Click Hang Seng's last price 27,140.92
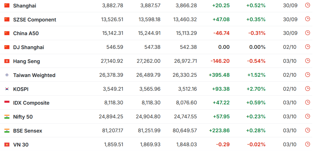This screenshot has width=314, height=151. click(112, 61)
